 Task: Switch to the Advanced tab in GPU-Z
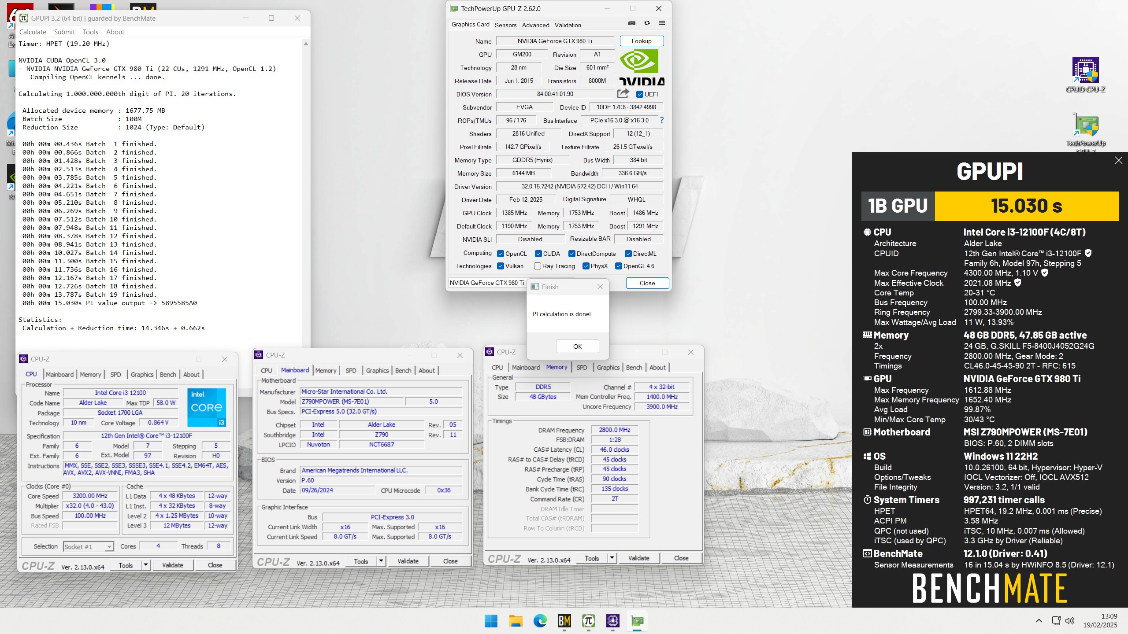[535, 25]
